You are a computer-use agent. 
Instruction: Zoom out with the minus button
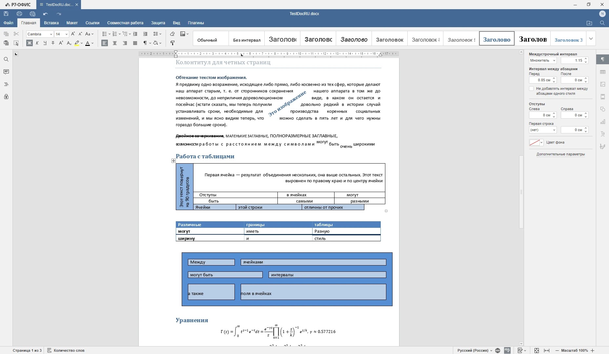[x=557, y=350]
